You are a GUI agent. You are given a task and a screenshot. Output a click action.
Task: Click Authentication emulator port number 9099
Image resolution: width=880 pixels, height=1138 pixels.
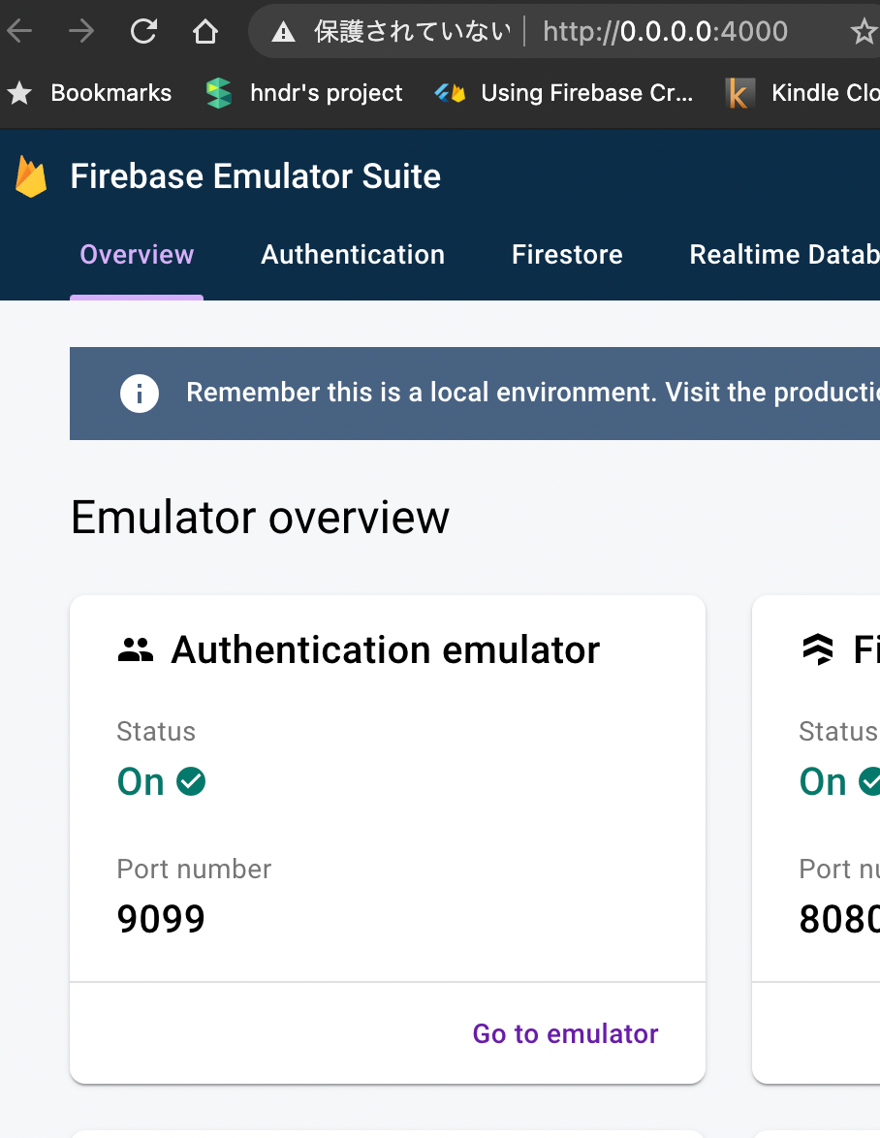click(x=161, y=919)
